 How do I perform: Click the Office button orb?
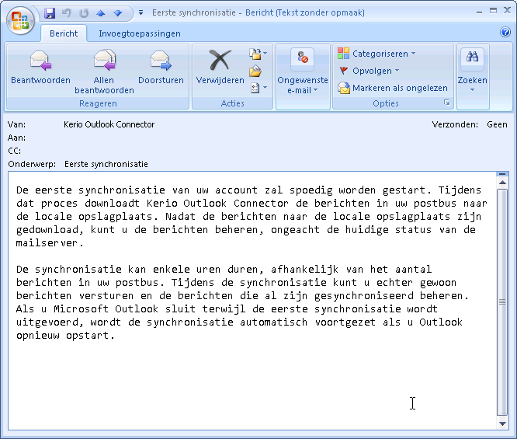[x=20, y=19]
